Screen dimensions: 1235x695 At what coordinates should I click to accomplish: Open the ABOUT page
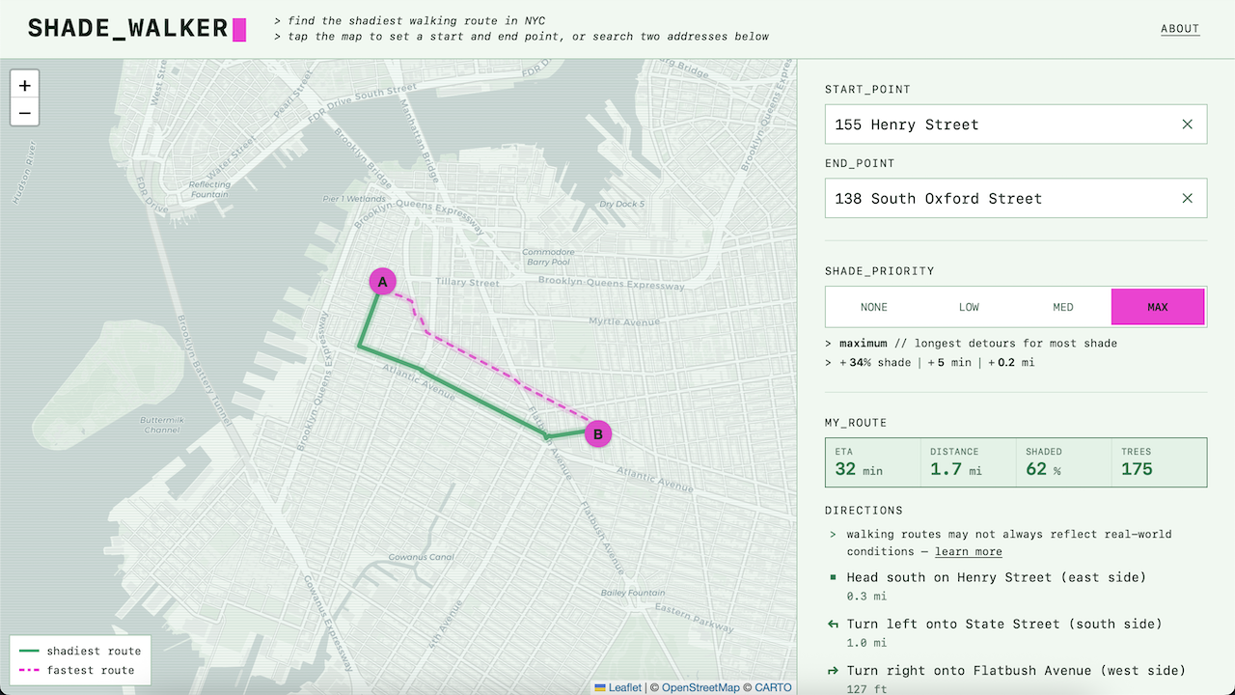click(x=1180, y=29)
